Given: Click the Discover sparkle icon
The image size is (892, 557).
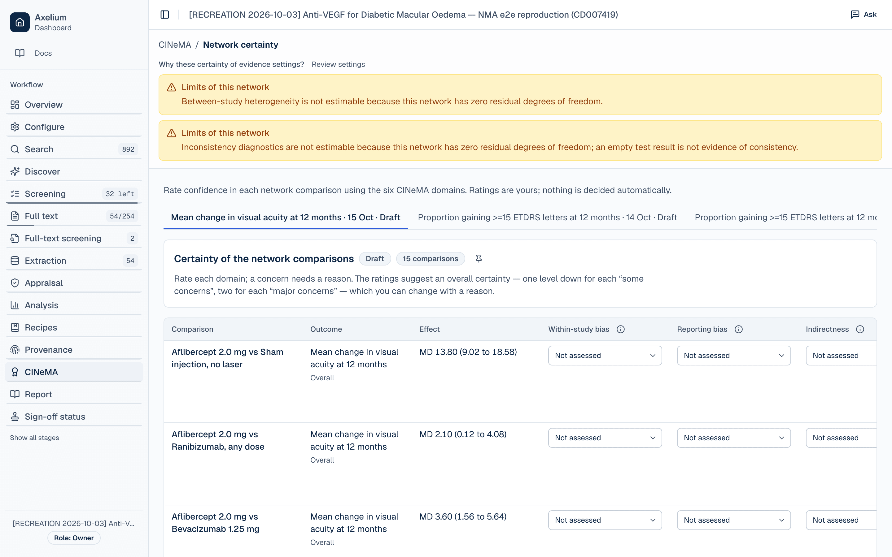Looking at the screenshot, I should tap(15, 172).
